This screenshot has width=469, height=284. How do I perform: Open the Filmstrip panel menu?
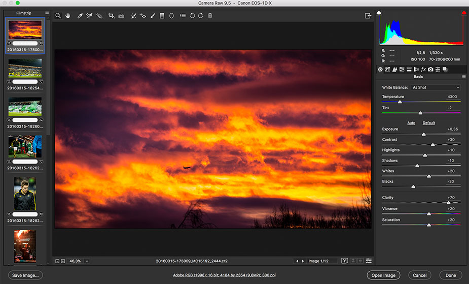coord(47,13)
